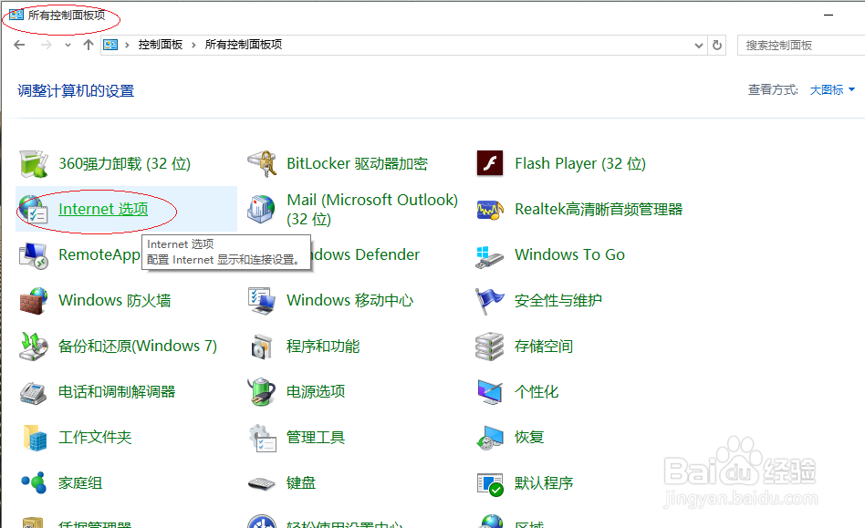Open the 大图标 view mode dropdown
Viewport: 865px width, 528px height.
[x=832, y=90]
